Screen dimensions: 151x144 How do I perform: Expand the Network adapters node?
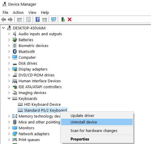pos(9,134)
